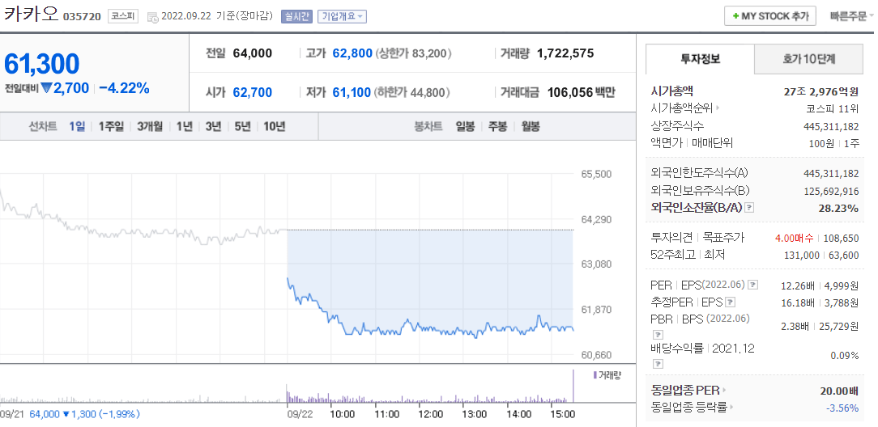Click the arrow icon next to 시가총액순위

click(718, 108)
